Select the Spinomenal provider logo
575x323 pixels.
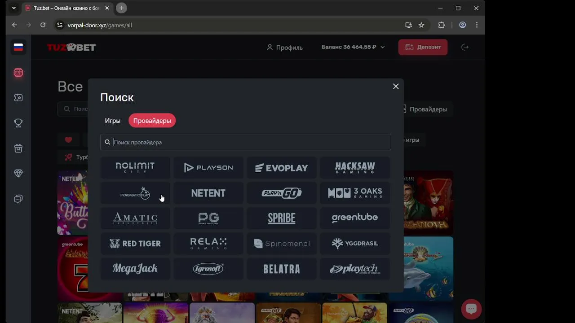pos(282,243)
